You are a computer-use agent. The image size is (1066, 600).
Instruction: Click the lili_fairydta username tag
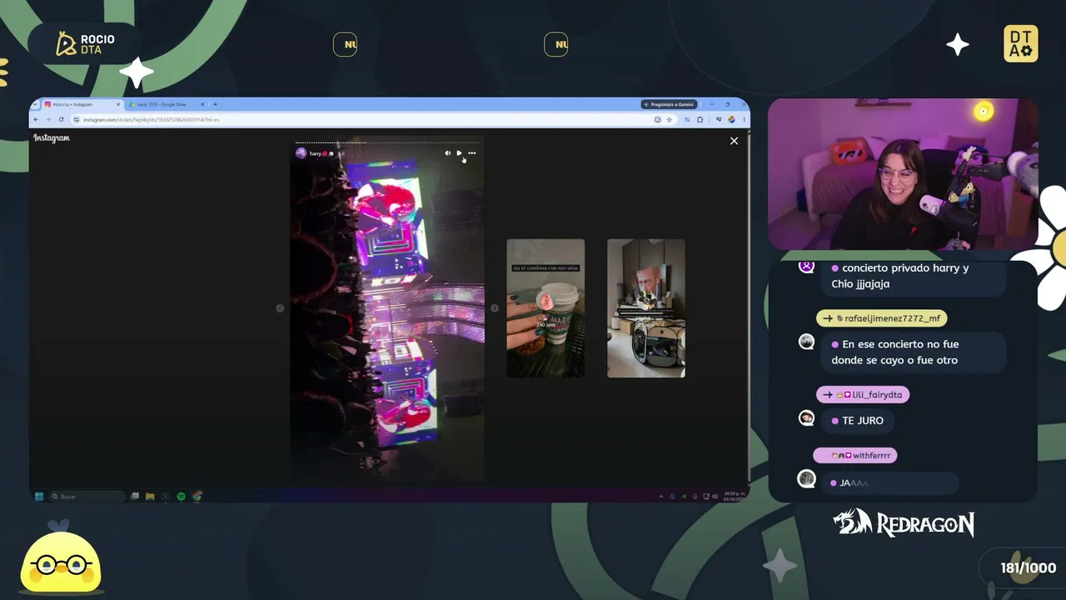point(863,395)
